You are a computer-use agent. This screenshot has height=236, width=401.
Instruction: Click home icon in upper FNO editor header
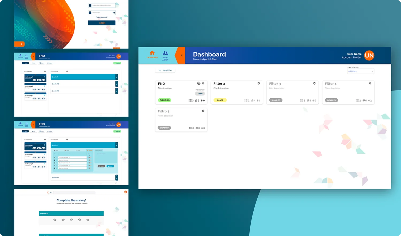coord(20,56)
